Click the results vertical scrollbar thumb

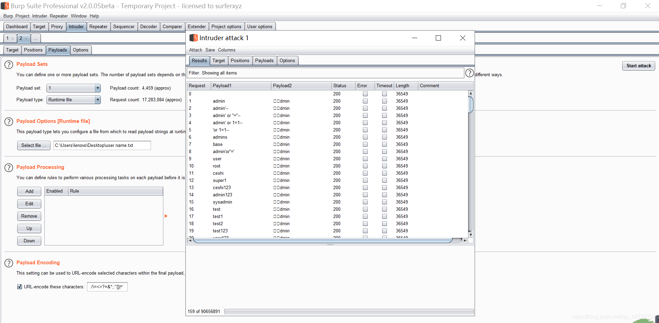click(x=471, y=105)
